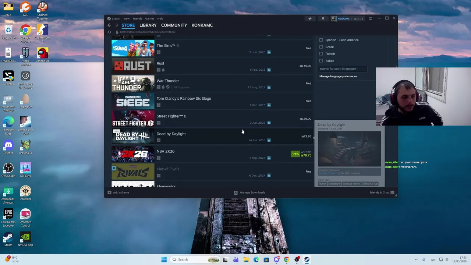The image size is (471, 265).
Task: Click the KonkaMc profile avatar
Action: [x=333, y=18]
